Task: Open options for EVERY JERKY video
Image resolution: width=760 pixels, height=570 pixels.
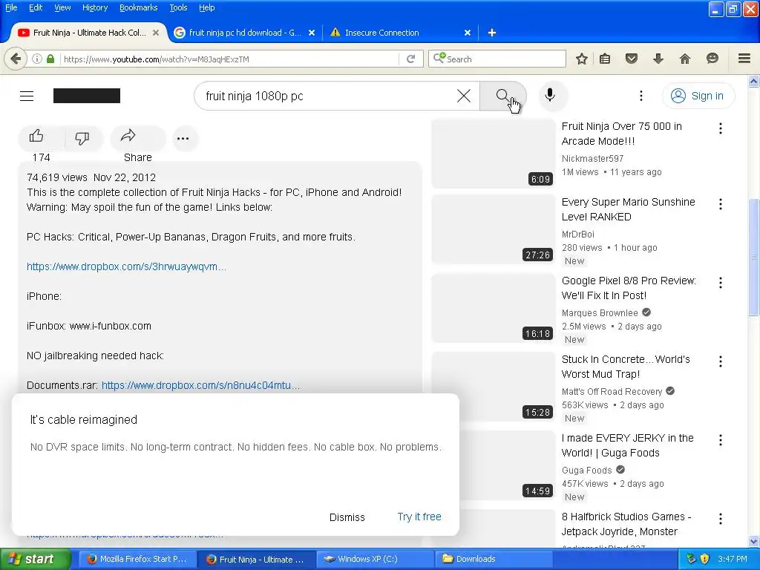Action: click(720, 440)
